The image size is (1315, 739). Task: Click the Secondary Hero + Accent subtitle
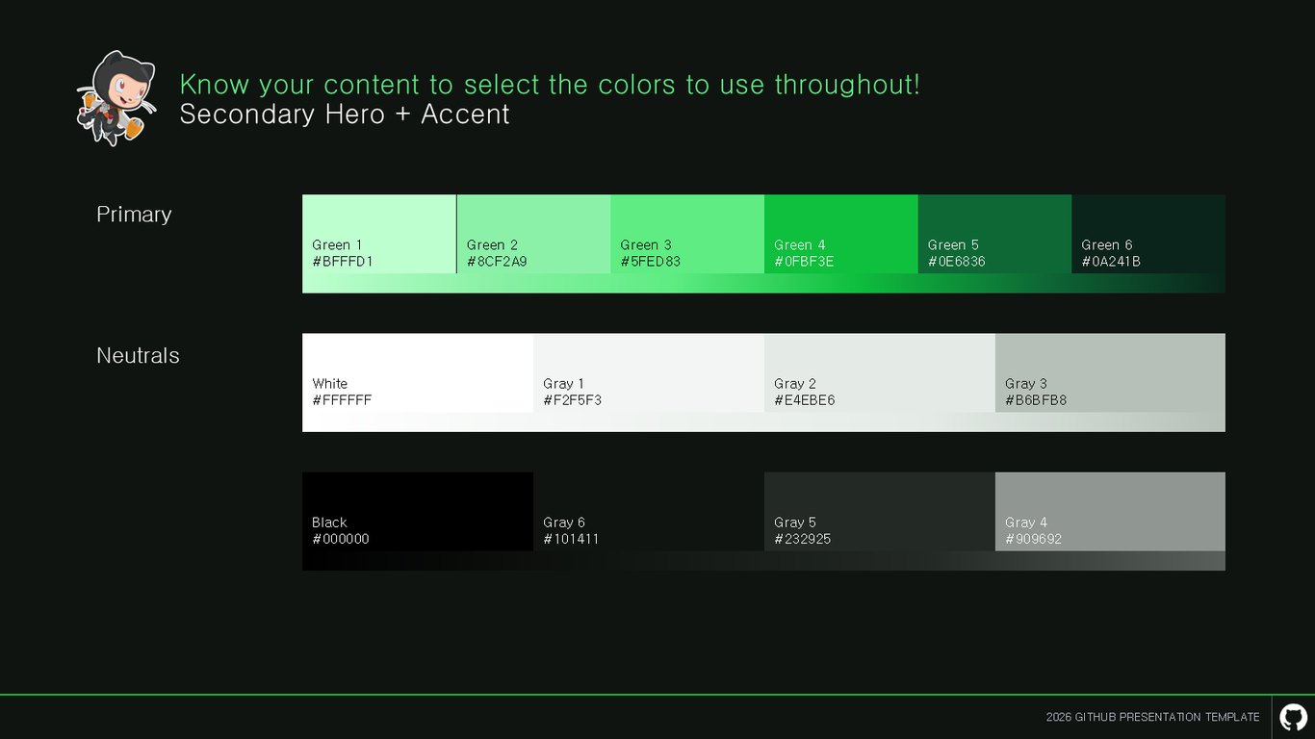pyautogui.click(x=345, y=114)
